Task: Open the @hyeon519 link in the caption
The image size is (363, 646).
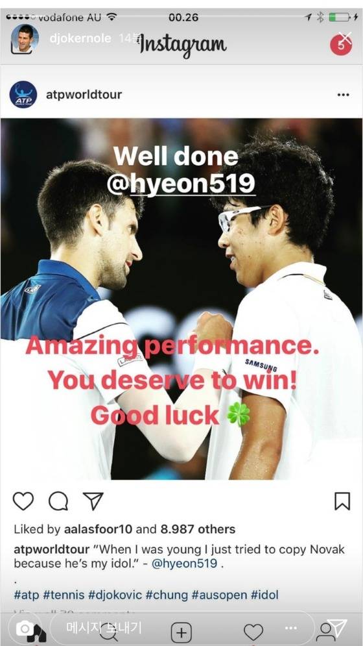Action: [184, 563]
